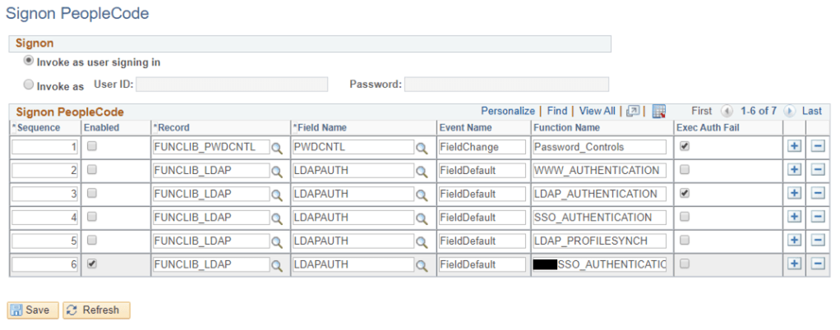840x330 pixels.
Task: Delete the sequence 4 row
Action: click(x=817, y=218)
